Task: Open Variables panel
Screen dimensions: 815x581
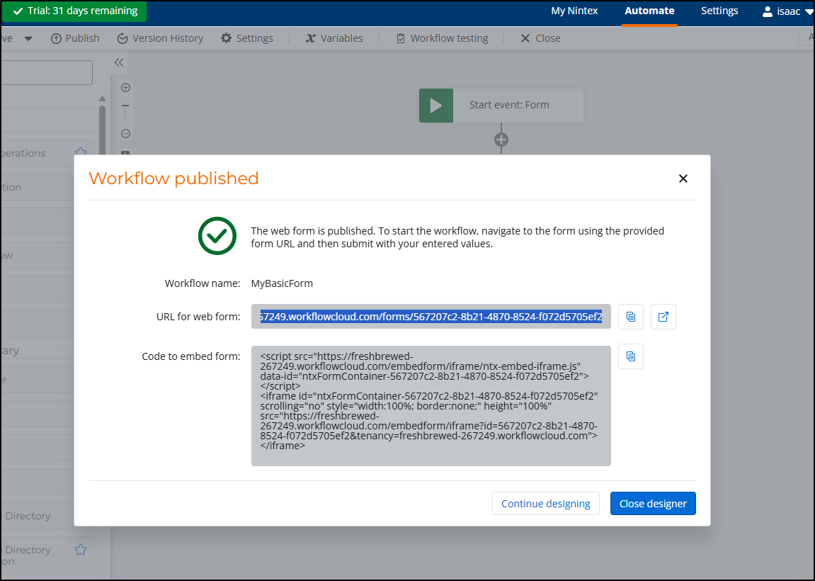Action: 334,38
